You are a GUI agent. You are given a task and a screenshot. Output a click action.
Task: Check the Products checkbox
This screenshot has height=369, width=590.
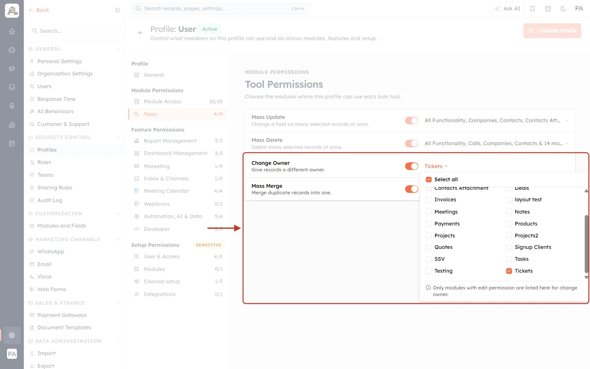point(509,224)
